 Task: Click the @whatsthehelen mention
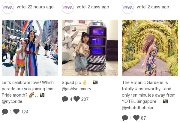point(138,108)
